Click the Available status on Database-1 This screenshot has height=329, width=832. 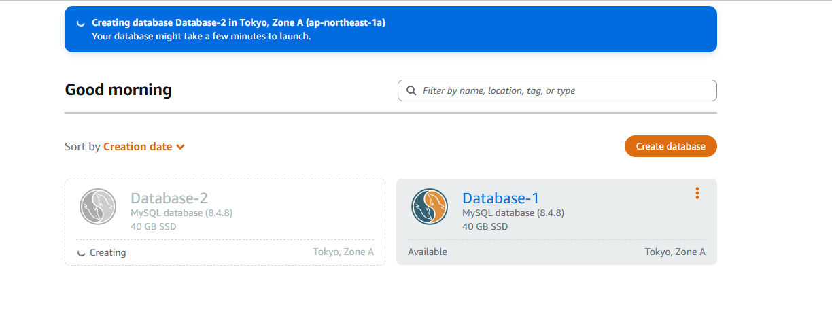[428, 252]
